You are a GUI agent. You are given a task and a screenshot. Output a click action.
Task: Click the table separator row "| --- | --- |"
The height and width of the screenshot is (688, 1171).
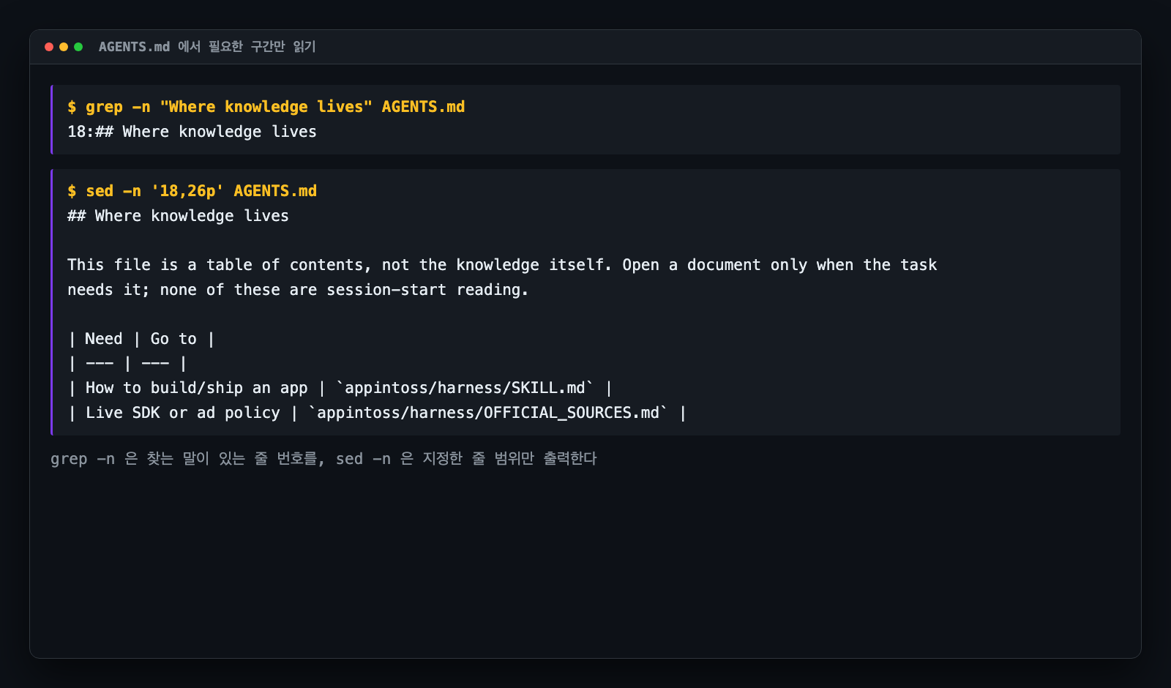click(x=127, y=364)
